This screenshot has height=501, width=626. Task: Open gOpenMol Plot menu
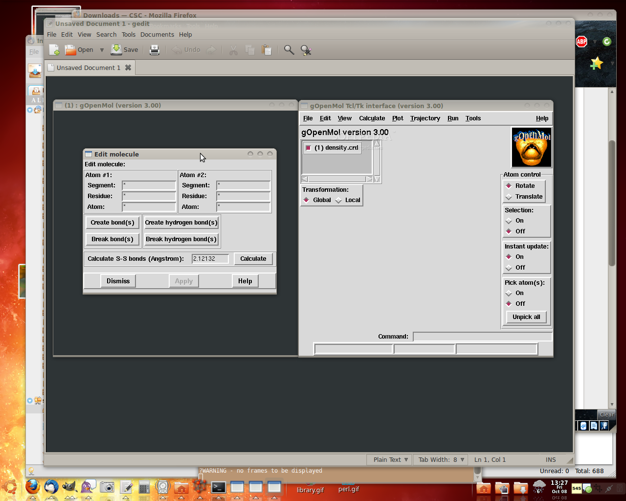(x=398, y=118)
